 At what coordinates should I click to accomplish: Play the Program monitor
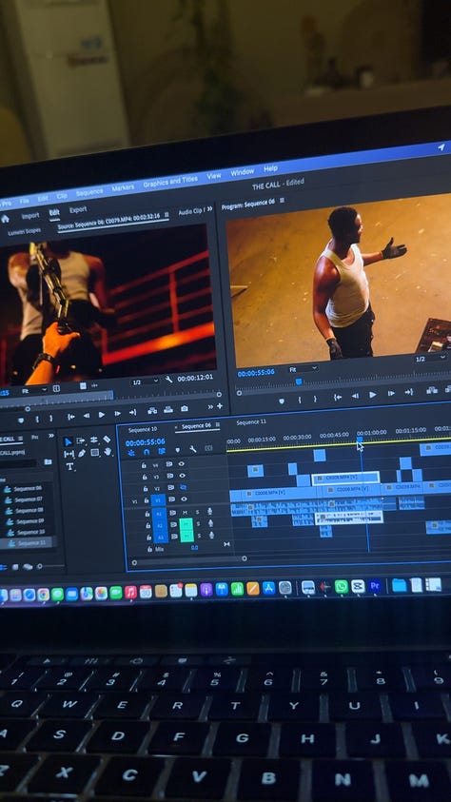[x=373, y=395]
